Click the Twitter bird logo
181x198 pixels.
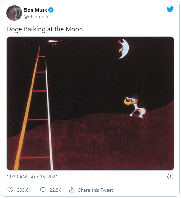[x=170, y=9]
